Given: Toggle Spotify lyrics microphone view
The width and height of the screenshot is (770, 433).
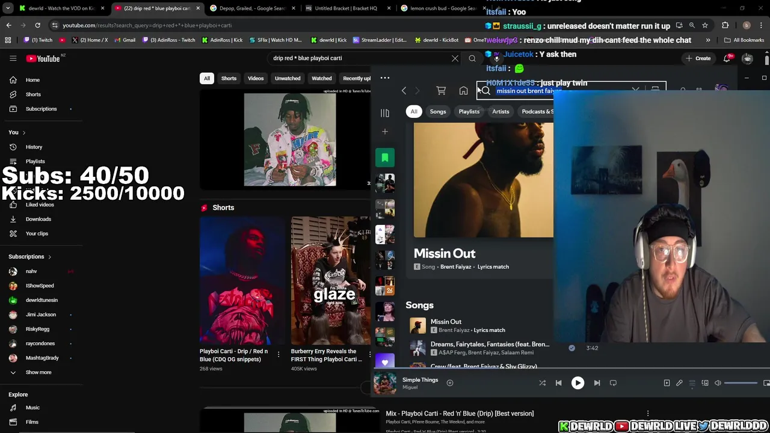Looking at the screenshot, I should (x=679, y=383).
